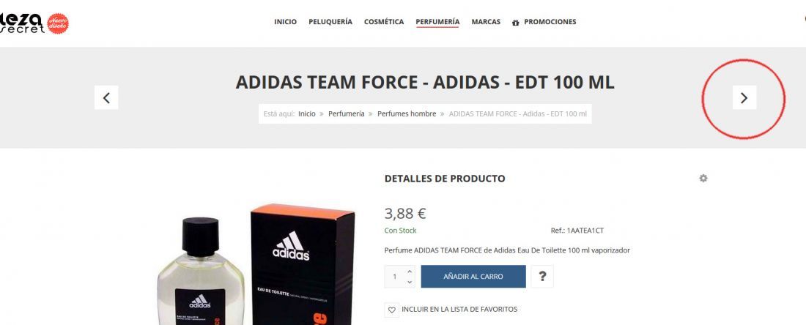Click the Adidas perfume product image
The width and height of the screenshot is (806, 325).
256,264
